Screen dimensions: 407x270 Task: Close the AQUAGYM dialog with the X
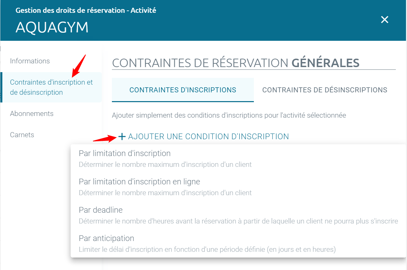(384, 20)
